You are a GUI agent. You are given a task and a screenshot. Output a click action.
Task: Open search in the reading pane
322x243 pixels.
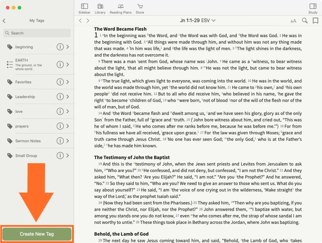(x=305, y=21)
